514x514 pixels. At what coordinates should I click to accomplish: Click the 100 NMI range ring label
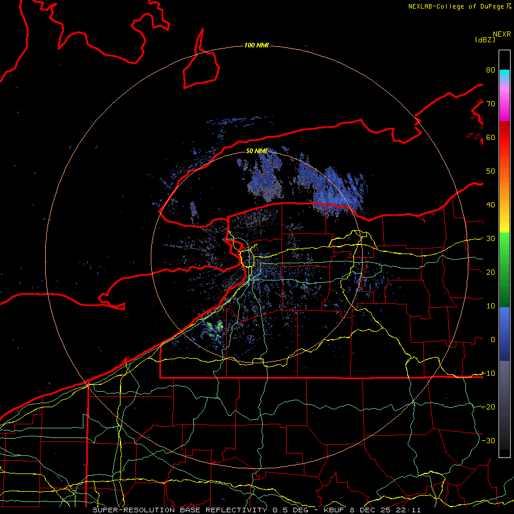256,45
